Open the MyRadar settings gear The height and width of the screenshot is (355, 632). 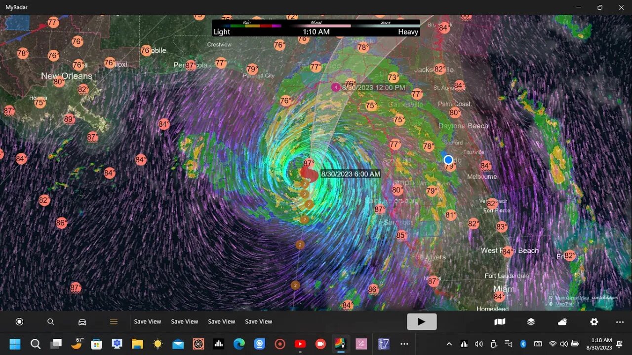tap(594, 321)
